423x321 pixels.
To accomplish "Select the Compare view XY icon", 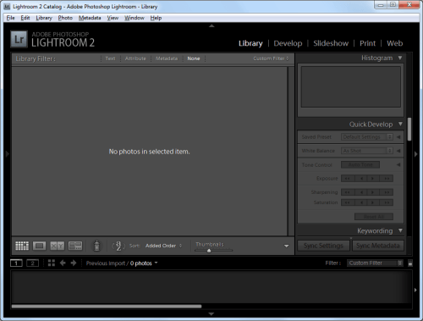I will tap(57, 246).
